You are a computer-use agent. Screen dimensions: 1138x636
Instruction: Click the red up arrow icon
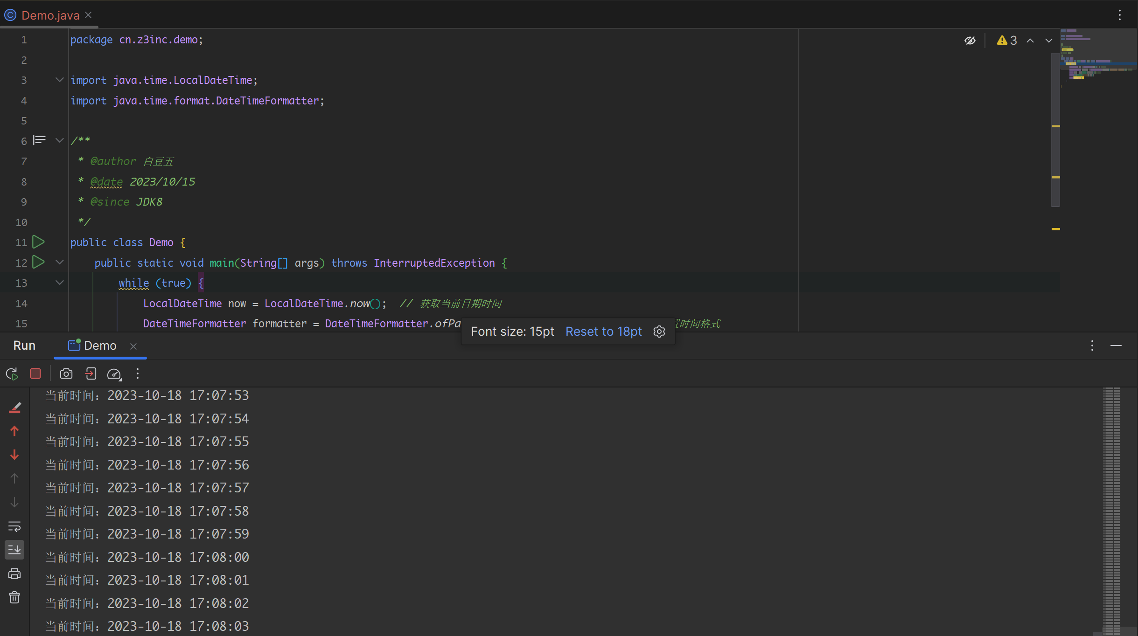coord(14,431)
